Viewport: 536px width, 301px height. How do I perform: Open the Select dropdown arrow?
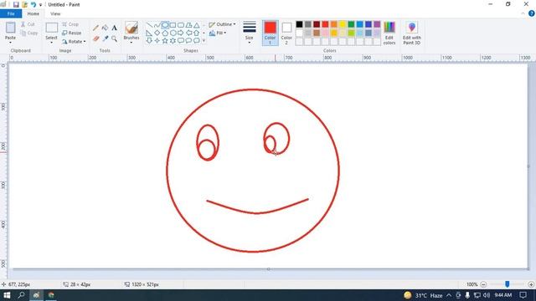51,43
